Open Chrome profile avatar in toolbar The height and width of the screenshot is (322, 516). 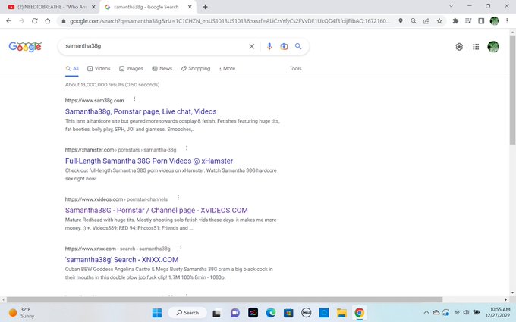click(x=494, y=21)
